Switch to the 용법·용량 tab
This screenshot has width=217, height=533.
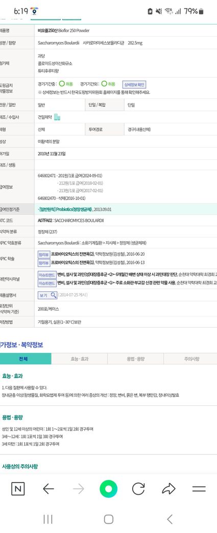tap(135, 359)
